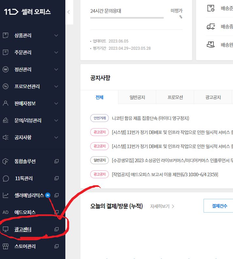233x259 pixels.
Task: Click the 평가기간 2023.04.29~2023.05.28 text
Action: click(122, 48)
